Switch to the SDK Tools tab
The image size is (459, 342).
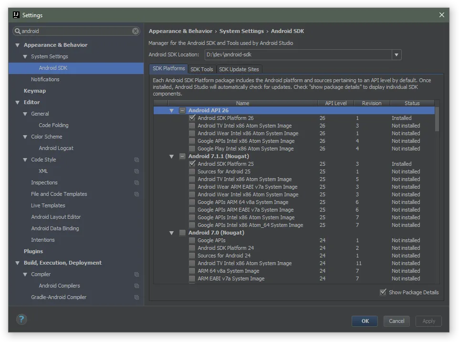tap(202, 69)
